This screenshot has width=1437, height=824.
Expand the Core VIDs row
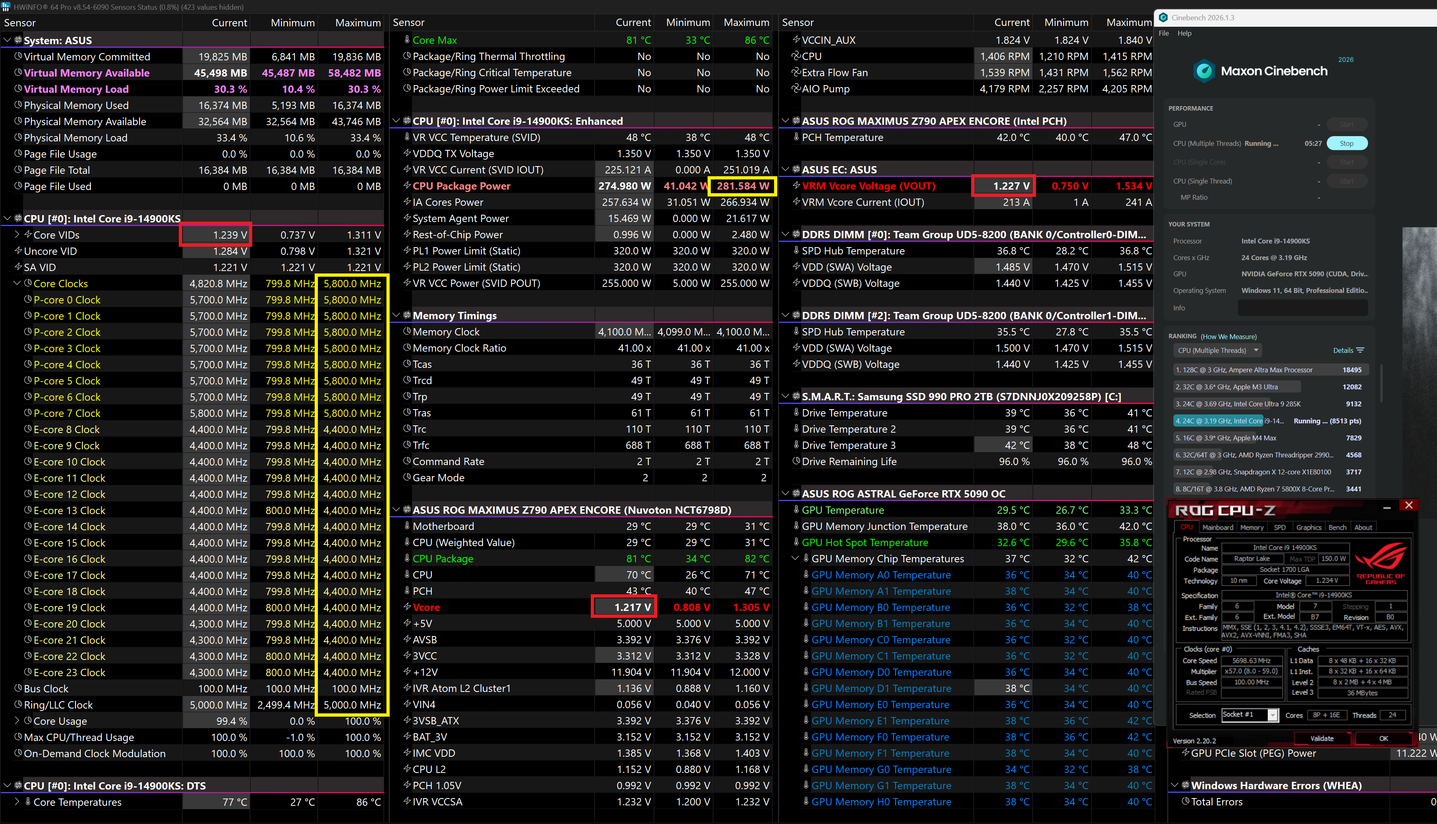(x=17, y=234)
